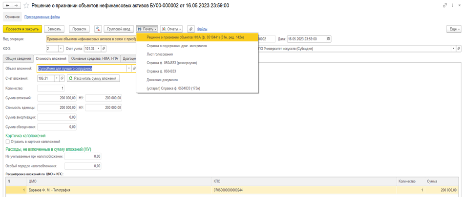Open the paperclip attach files icon
The height and width of the screenshot is (197, 463).
pos(190,29)
